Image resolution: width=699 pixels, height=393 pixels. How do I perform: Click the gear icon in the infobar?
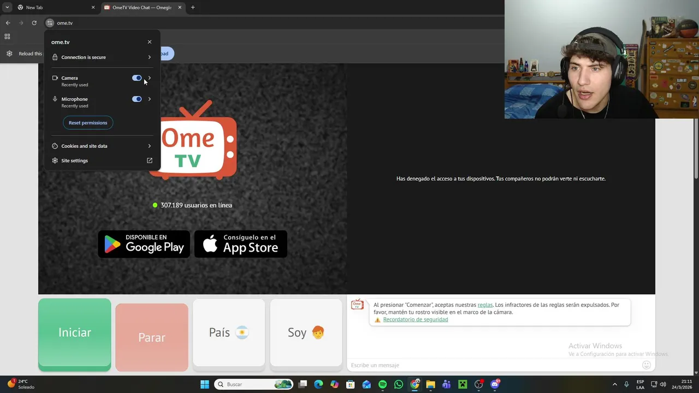click(9, 53)
